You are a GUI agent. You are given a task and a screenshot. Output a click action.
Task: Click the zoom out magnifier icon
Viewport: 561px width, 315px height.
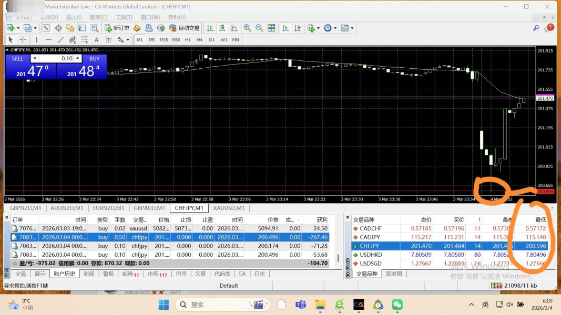click(259, 28)
